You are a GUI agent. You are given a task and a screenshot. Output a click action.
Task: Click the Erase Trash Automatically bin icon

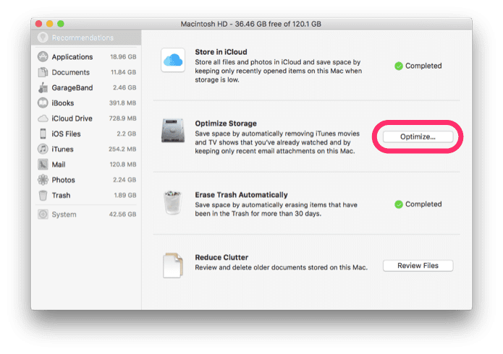[x=173, y=202]
